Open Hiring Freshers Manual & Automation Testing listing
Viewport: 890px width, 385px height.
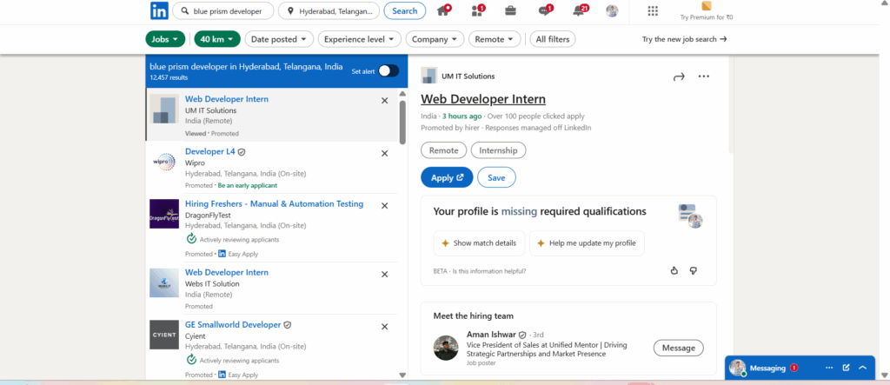[x=274, y=204]
